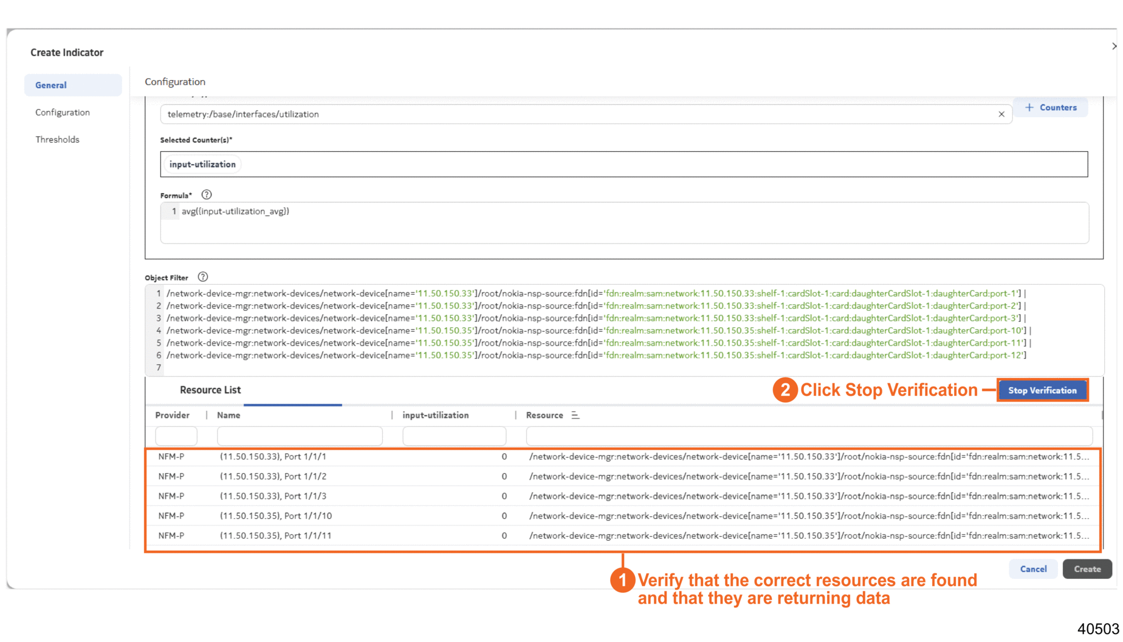Screen dimensions: 1123x642
Task: Click the Object Filter help icon
Action: click(203, 277)
